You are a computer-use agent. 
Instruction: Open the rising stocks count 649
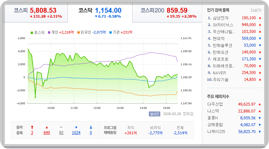(47, 133)
